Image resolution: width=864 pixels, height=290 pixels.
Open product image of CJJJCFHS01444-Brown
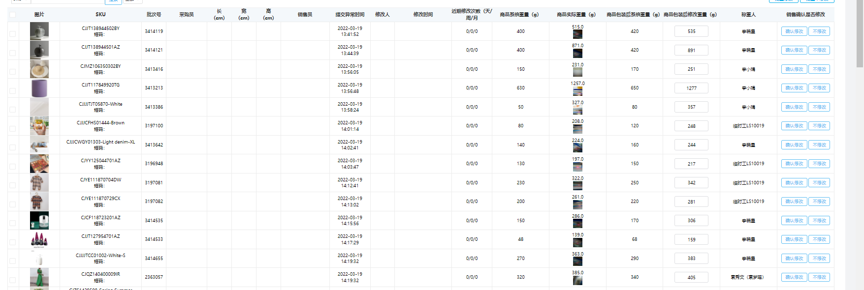pos(39,126)
